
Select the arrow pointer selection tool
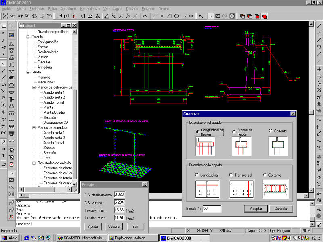[201, 16]
